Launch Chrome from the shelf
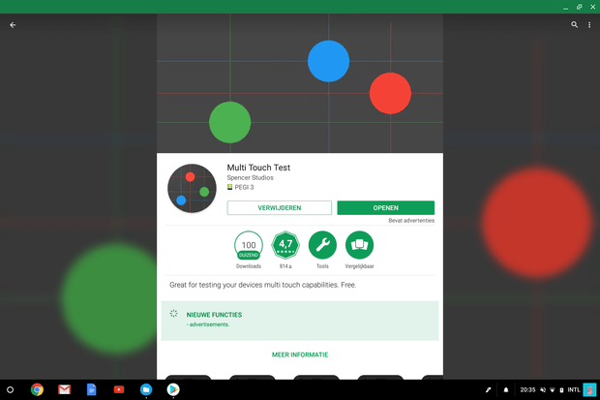Image resolution: width=600 pixels, height=400 pixels. coord(37,389)
